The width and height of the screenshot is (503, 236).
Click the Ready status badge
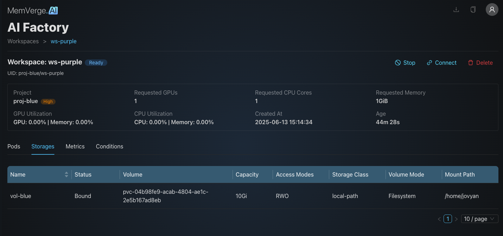coord(96,63)
